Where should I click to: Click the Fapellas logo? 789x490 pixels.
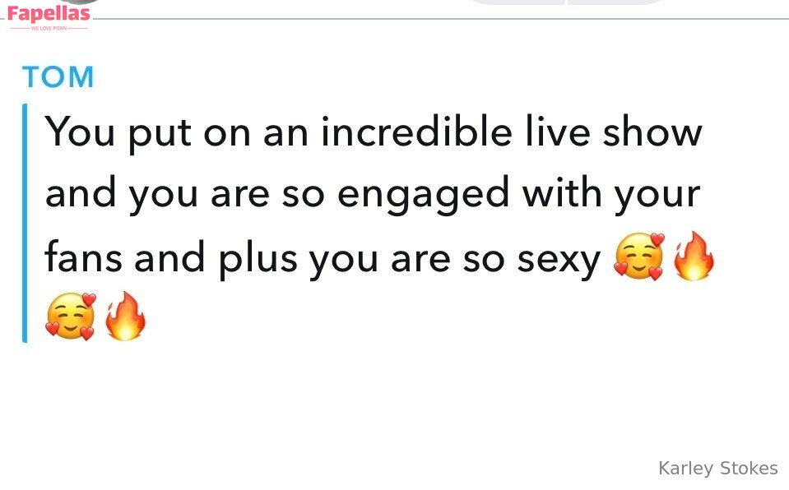pos(48,14)
